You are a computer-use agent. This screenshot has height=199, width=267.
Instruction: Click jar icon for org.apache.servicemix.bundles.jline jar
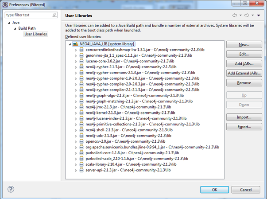(81, 147)
